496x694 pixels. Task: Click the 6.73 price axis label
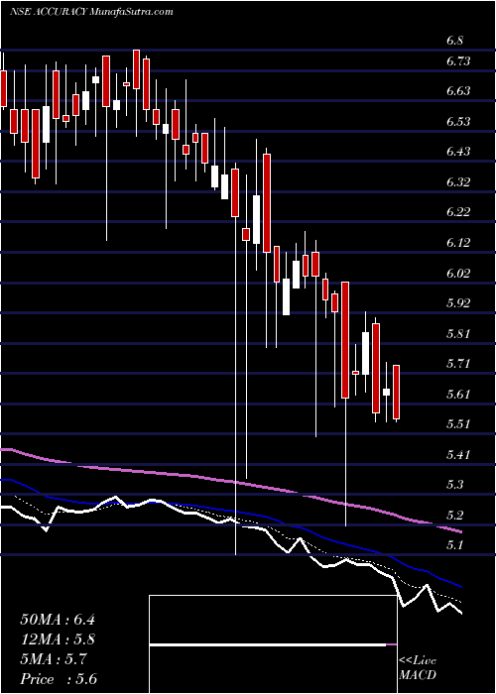pyautogui.click(x=458, y=61)
